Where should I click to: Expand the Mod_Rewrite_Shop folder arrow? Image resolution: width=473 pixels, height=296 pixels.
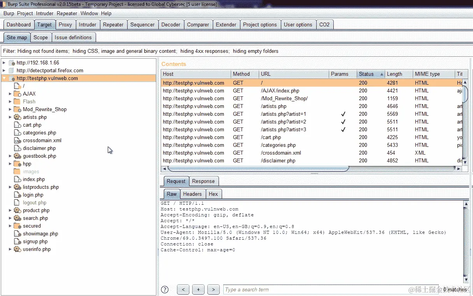pyautogui.click(x=10, y=109)
